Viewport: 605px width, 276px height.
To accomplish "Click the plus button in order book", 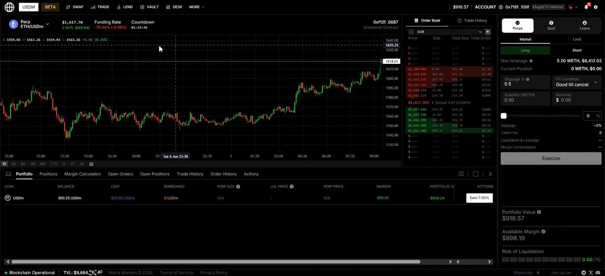I will 488,32.
